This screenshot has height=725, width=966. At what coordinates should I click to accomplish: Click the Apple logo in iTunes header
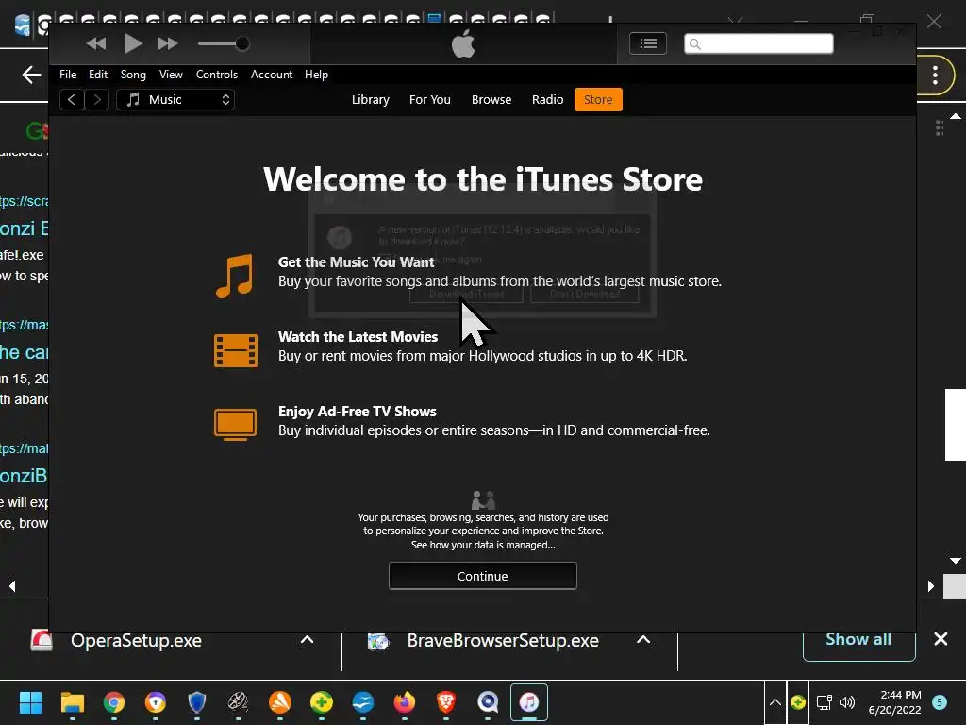click(463, 44)
